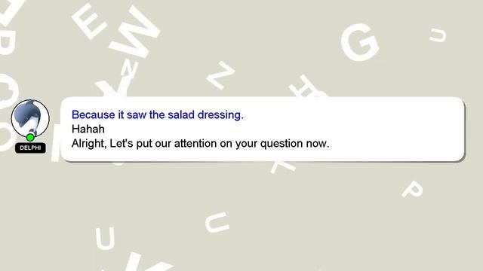Screen dimensions: 483x271
Task: Click the word "Because" in the blue text
Action: tap(94, 115)
